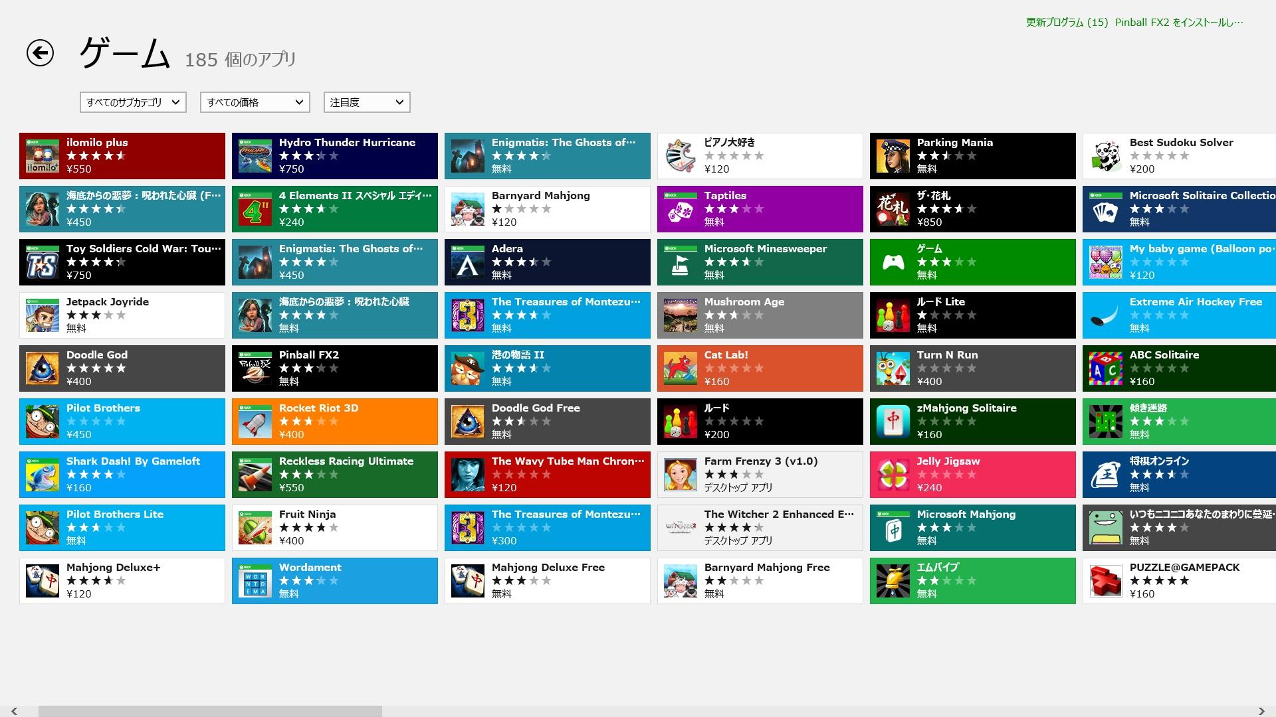Select the zMahjong Solitaire icon
This screenshot has width=1276, height=717.
893,422
